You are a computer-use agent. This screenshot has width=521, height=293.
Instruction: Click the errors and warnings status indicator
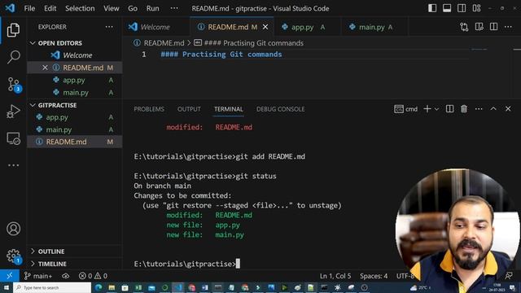[x=93, y=276]
